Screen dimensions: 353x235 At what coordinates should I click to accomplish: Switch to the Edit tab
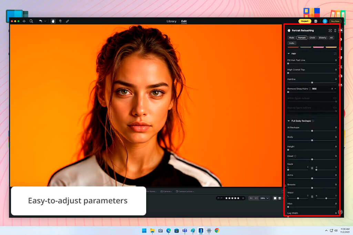(184, 21)
